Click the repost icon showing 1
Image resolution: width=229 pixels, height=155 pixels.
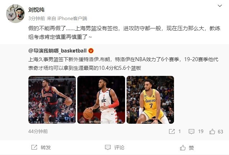172,132
